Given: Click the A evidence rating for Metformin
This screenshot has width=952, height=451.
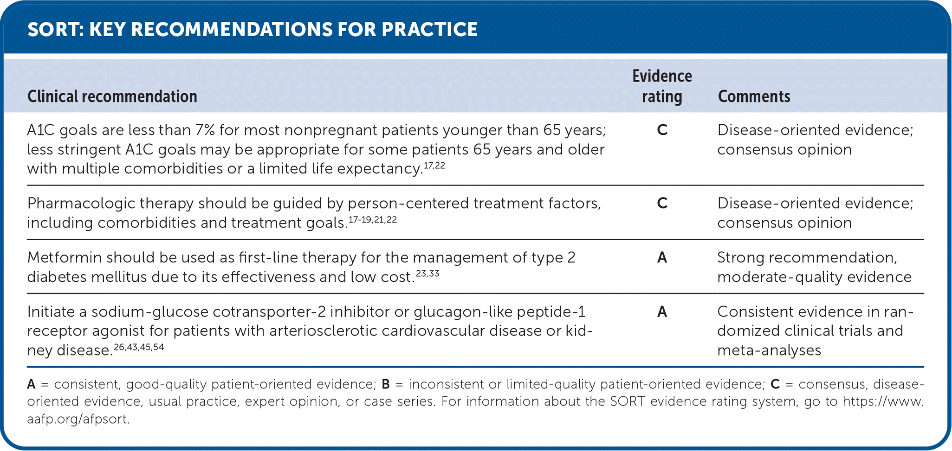Looking at the screenshot, I should point(662,258).
